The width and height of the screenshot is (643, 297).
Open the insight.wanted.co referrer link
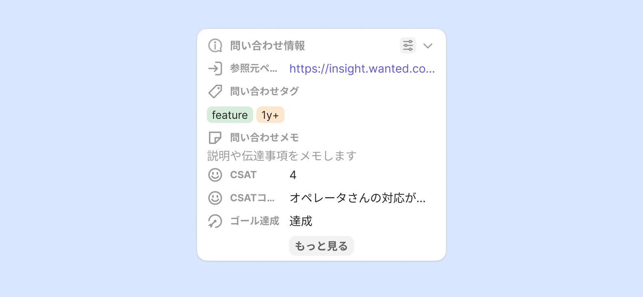coord(362,68)
